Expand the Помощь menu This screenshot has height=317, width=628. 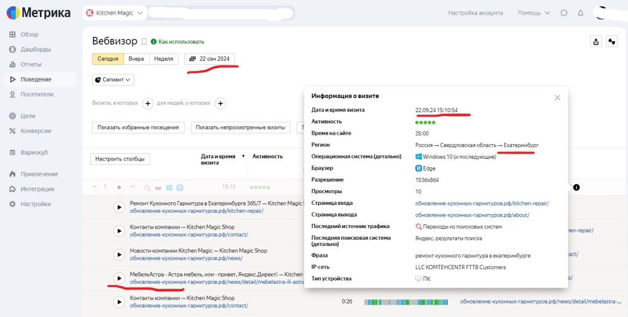534,13
